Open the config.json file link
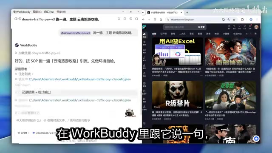The width and height of the screenshot is (272, 153). [x=80, y=79]
